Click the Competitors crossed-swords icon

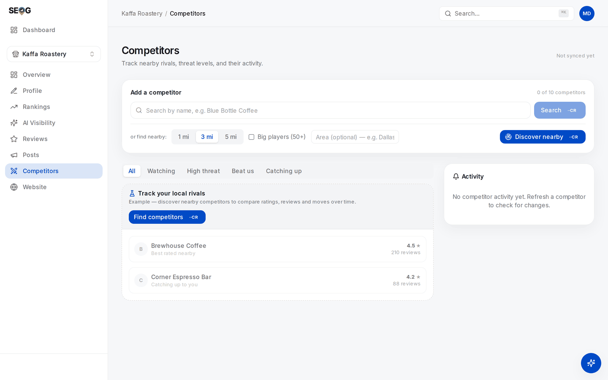point(14,171)
